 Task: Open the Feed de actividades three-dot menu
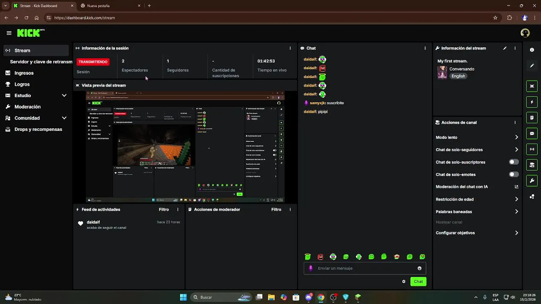tap(178, 209)
